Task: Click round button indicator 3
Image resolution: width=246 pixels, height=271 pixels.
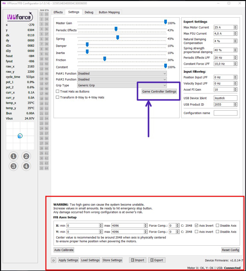Action: (13, 166)
